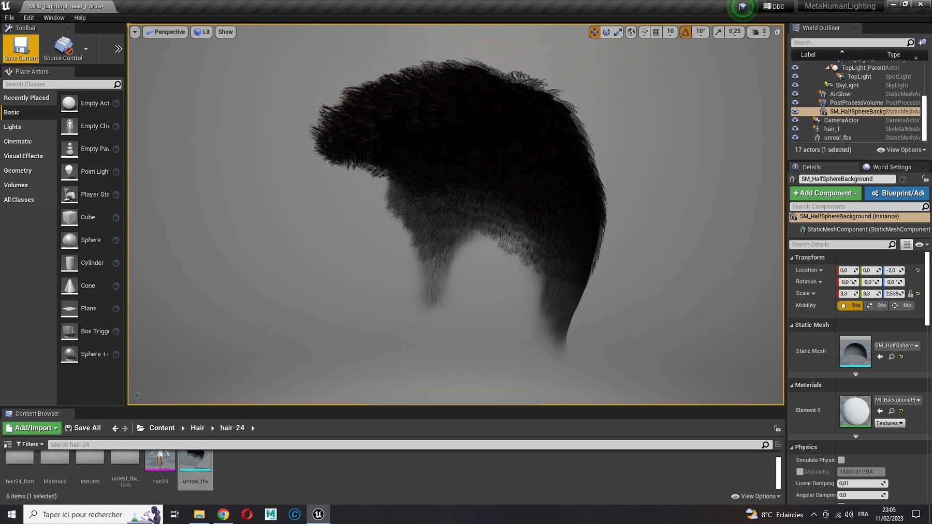Toggle grid snapping button
This screenshot has width=932, height=524.
point(656,32)
